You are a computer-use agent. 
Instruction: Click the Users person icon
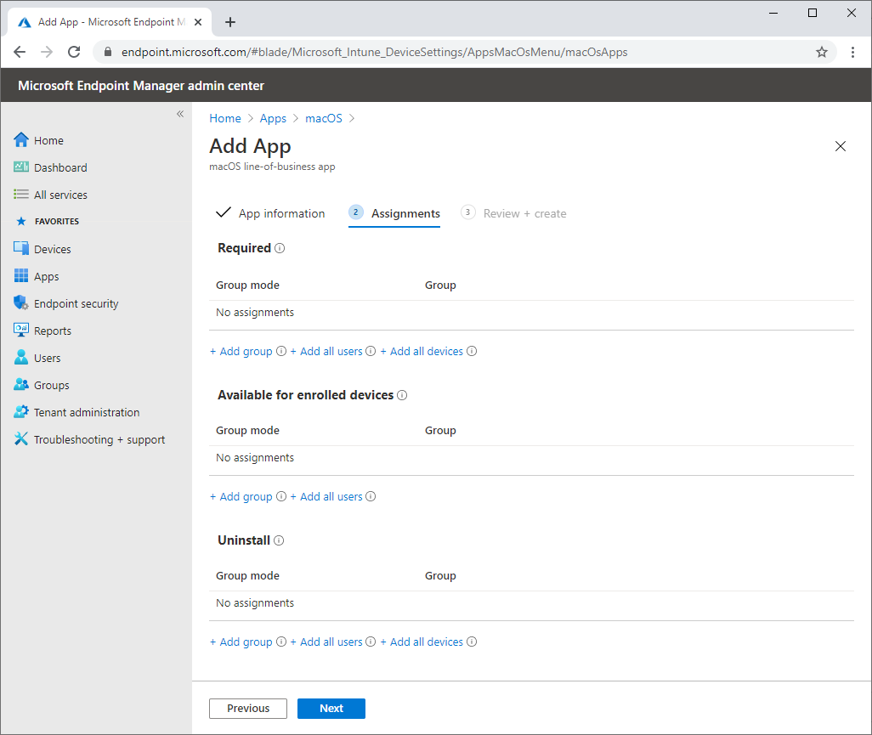click(x=21, y=357)
